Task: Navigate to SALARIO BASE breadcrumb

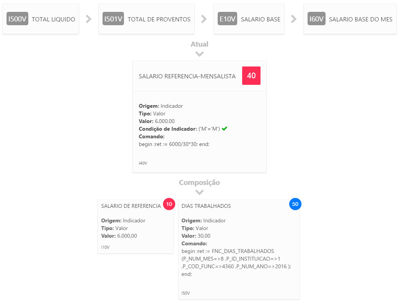Action: pyautogui.click(x=261, y=19)
